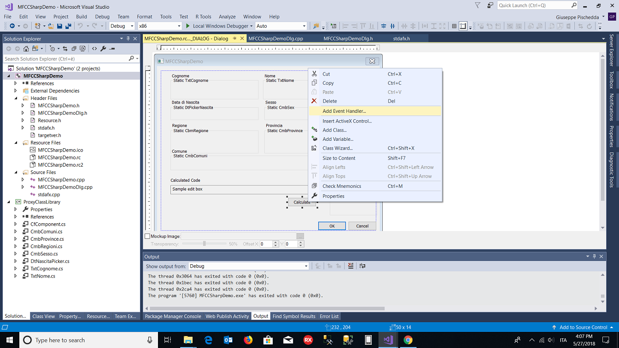Toggle Guides in dialog editor toolbar

click(463, 26)
